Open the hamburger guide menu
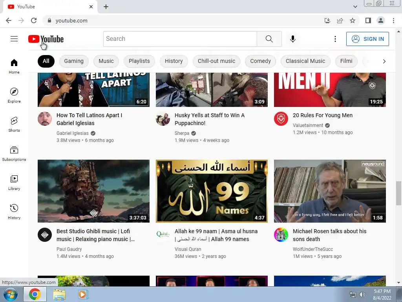This screenshot has width=402, height=302. (x=14, y=39)
